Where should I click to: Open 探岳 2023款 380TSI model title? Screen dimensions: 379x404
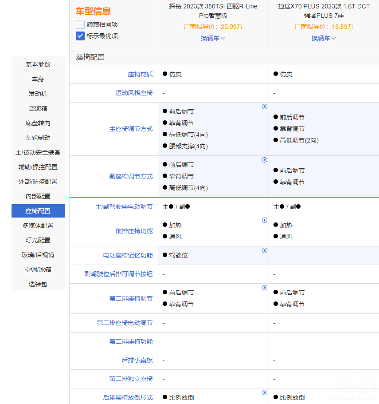coord(213,11)
